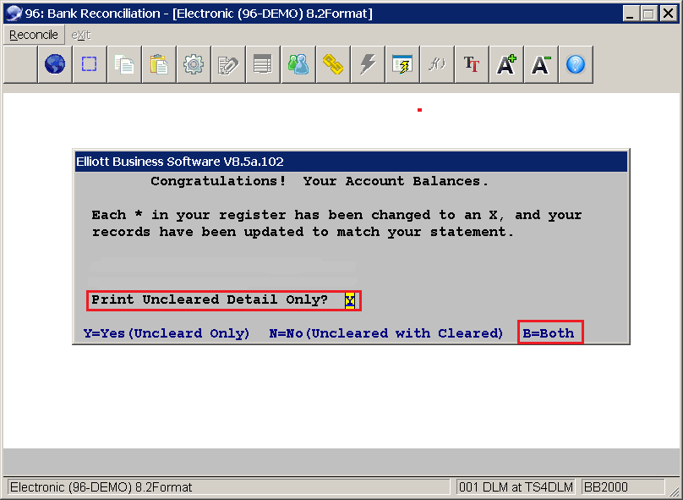Open the Reconcile menu
The image size is (683, 500).
34,35
